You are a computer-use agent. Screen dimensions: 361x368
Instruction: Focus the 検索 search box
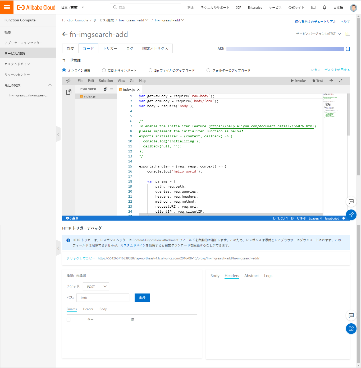[x=145, y=7]
